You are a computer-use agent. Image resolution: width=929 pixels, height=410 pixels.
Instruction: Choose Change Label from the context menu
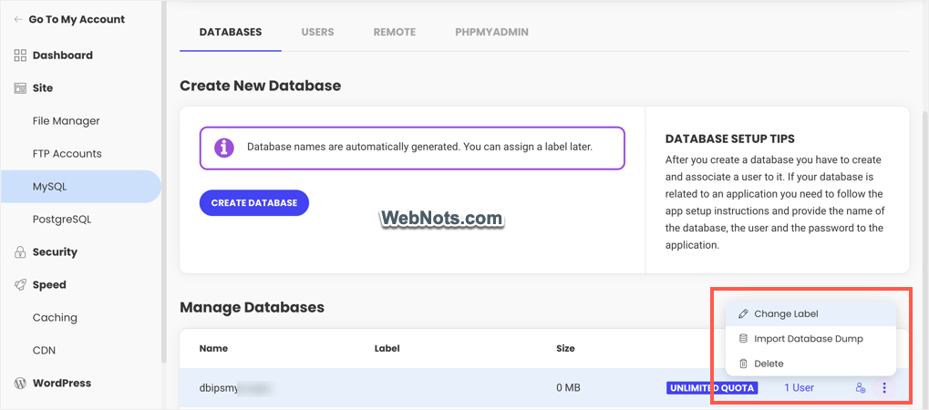[786, 314]
